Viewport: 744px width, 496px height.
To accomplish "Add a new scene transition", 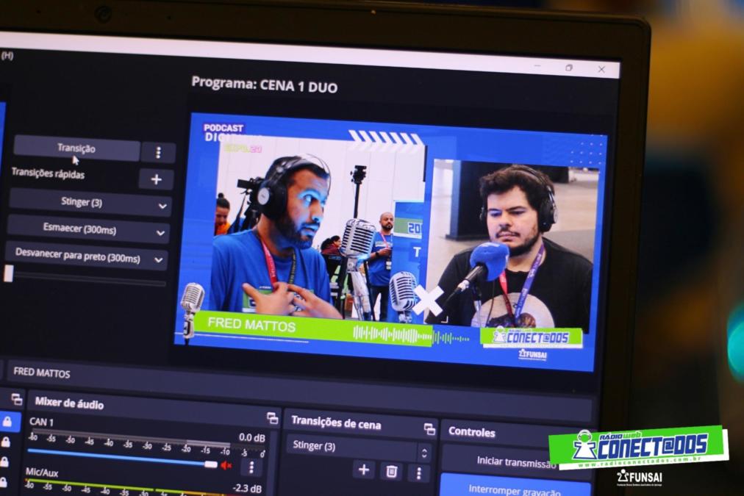I will [364, 470].
